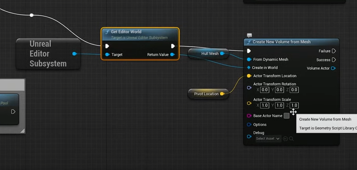Click the comment bubble above Create New Volume node
Screen dimensions: 357x170
click(x=249, y=35)
